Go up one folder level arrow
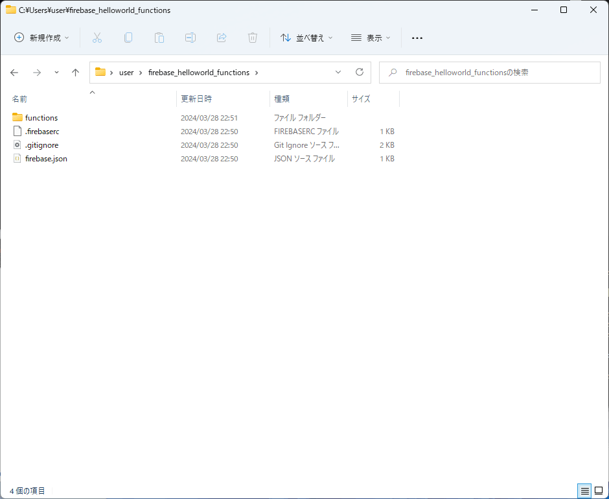This screenshot has width=609, height=499. point(75,73)
